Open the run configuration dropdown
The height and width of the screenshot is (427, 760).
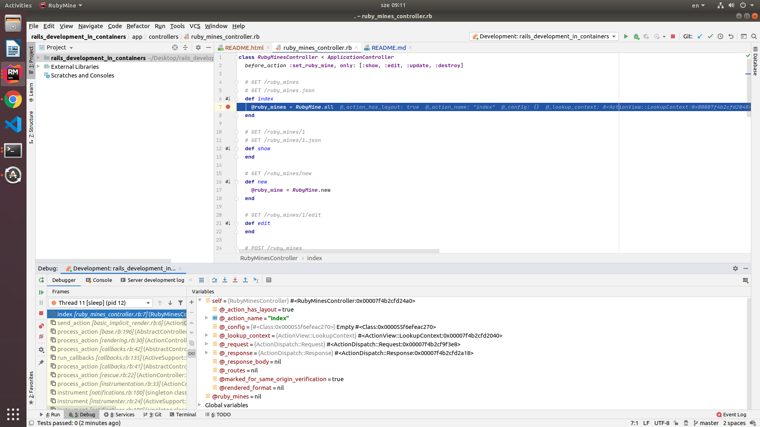click(x=544, y=36)
